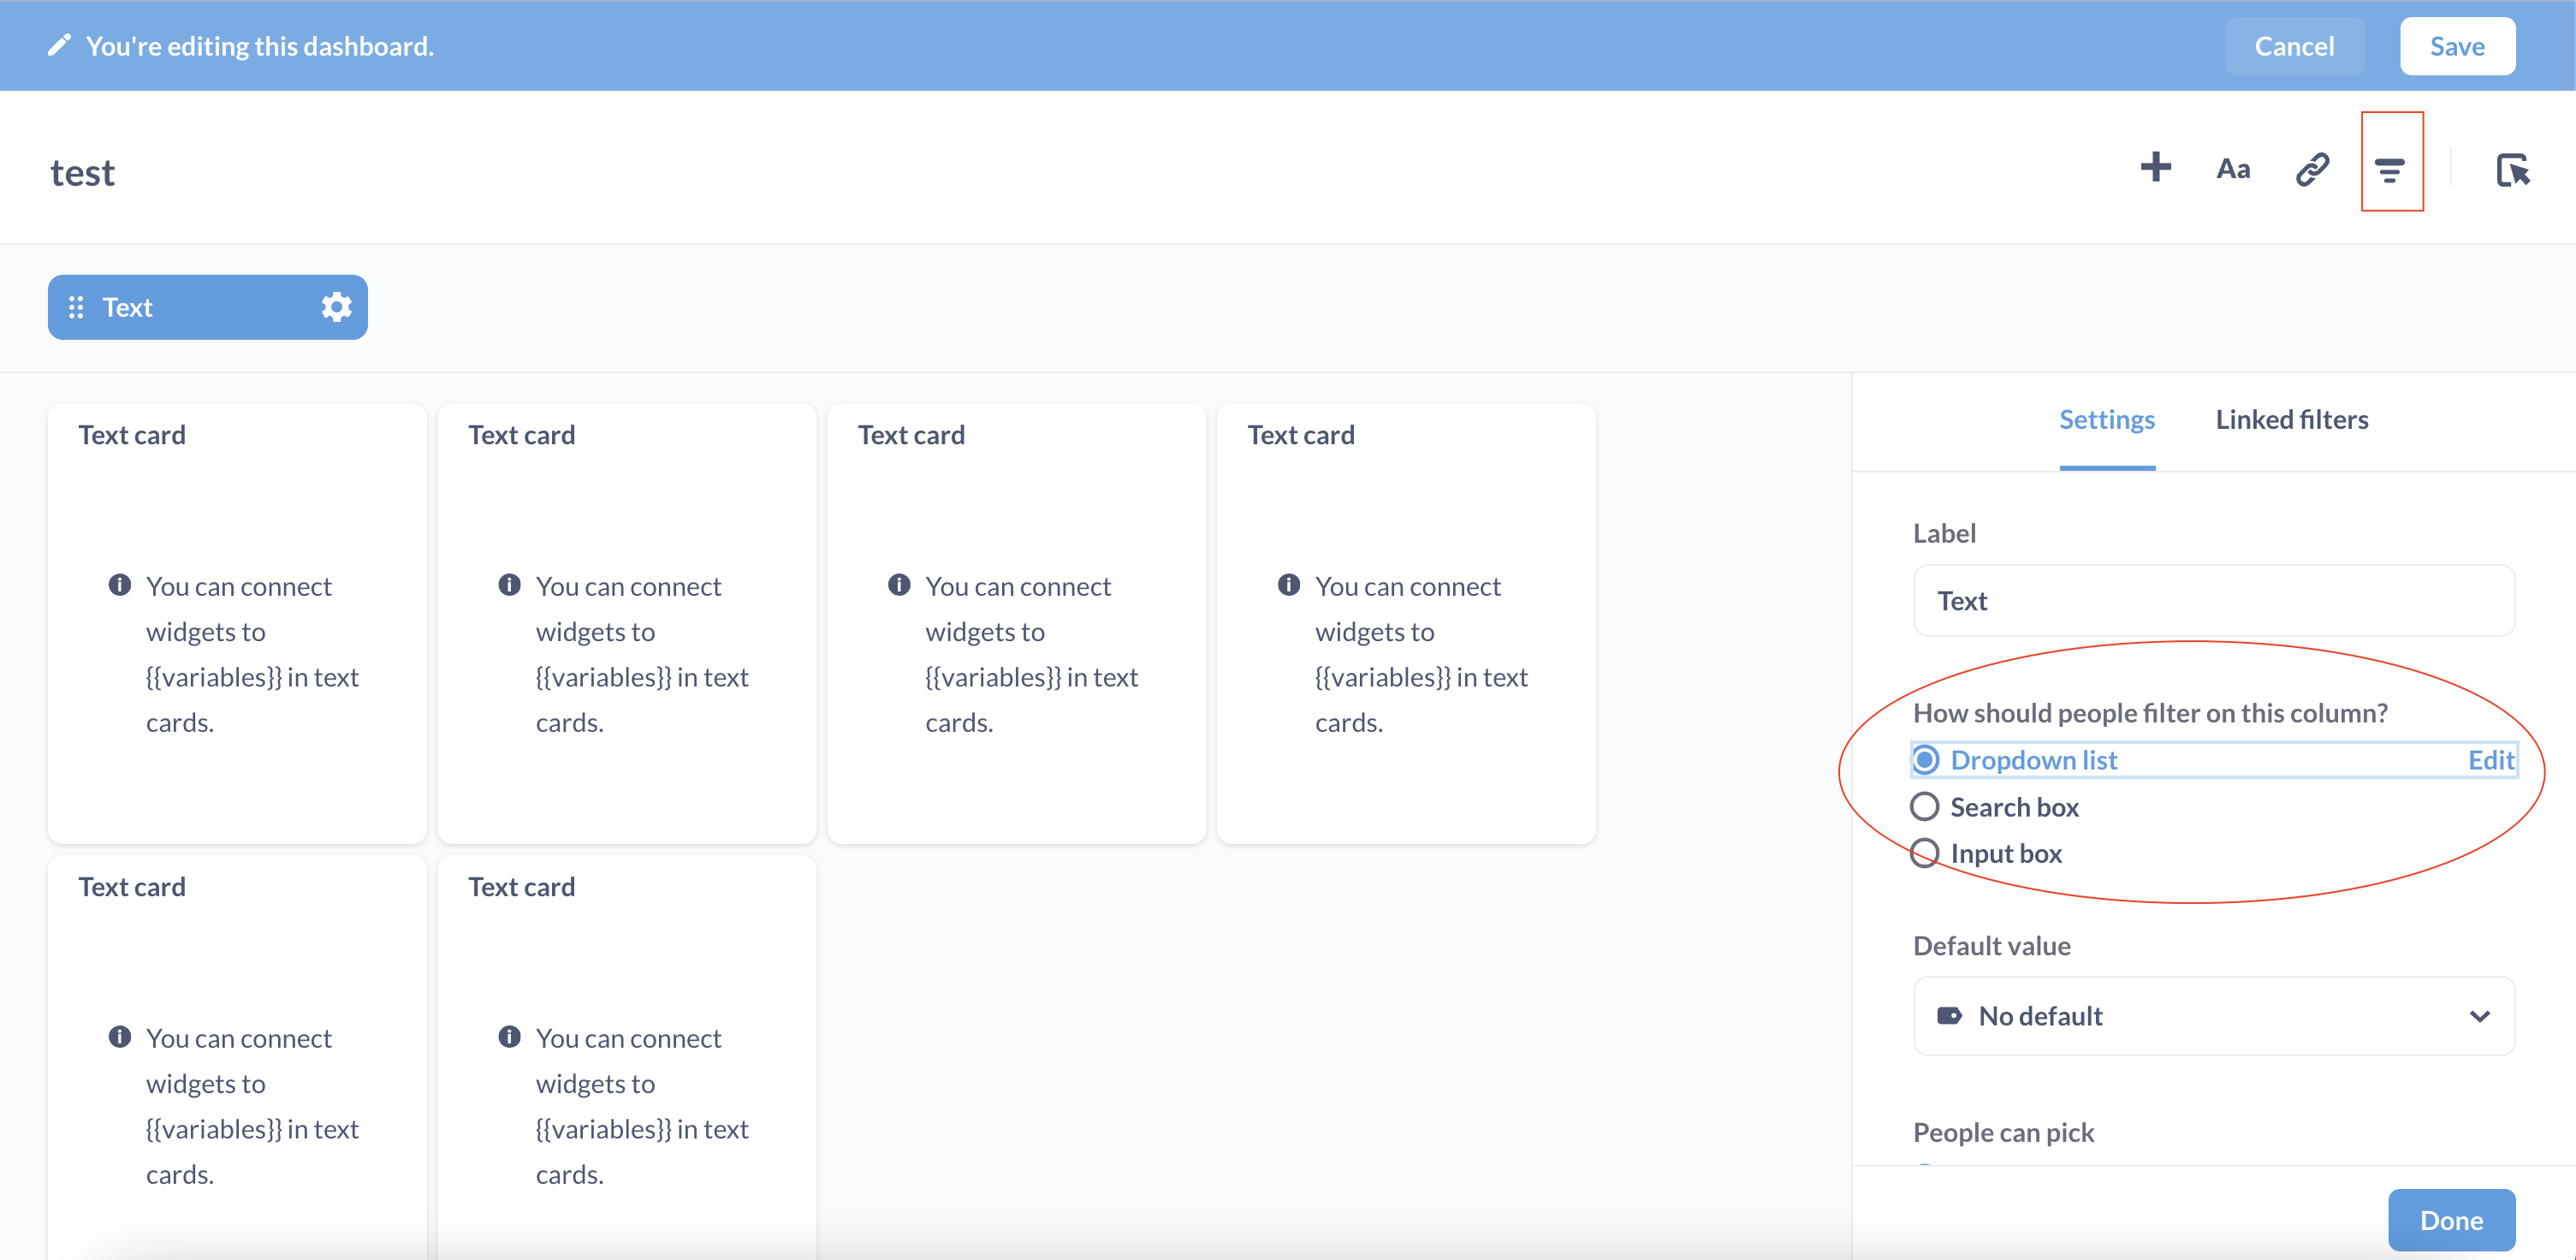The image size is (2576, 1260).
Task: Click Done in the filter settings panel
Action: point(2451,1220)
